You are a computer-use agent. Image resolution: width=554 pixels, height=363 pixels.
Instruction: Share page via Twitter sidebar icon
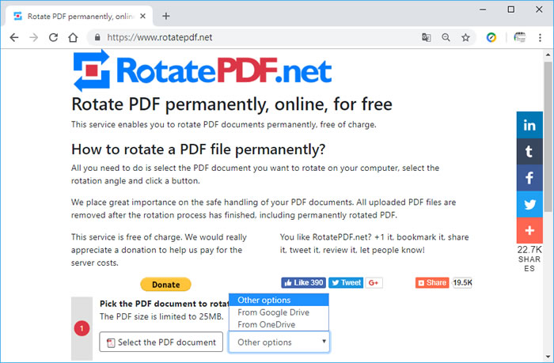click(x=529, y=205)
